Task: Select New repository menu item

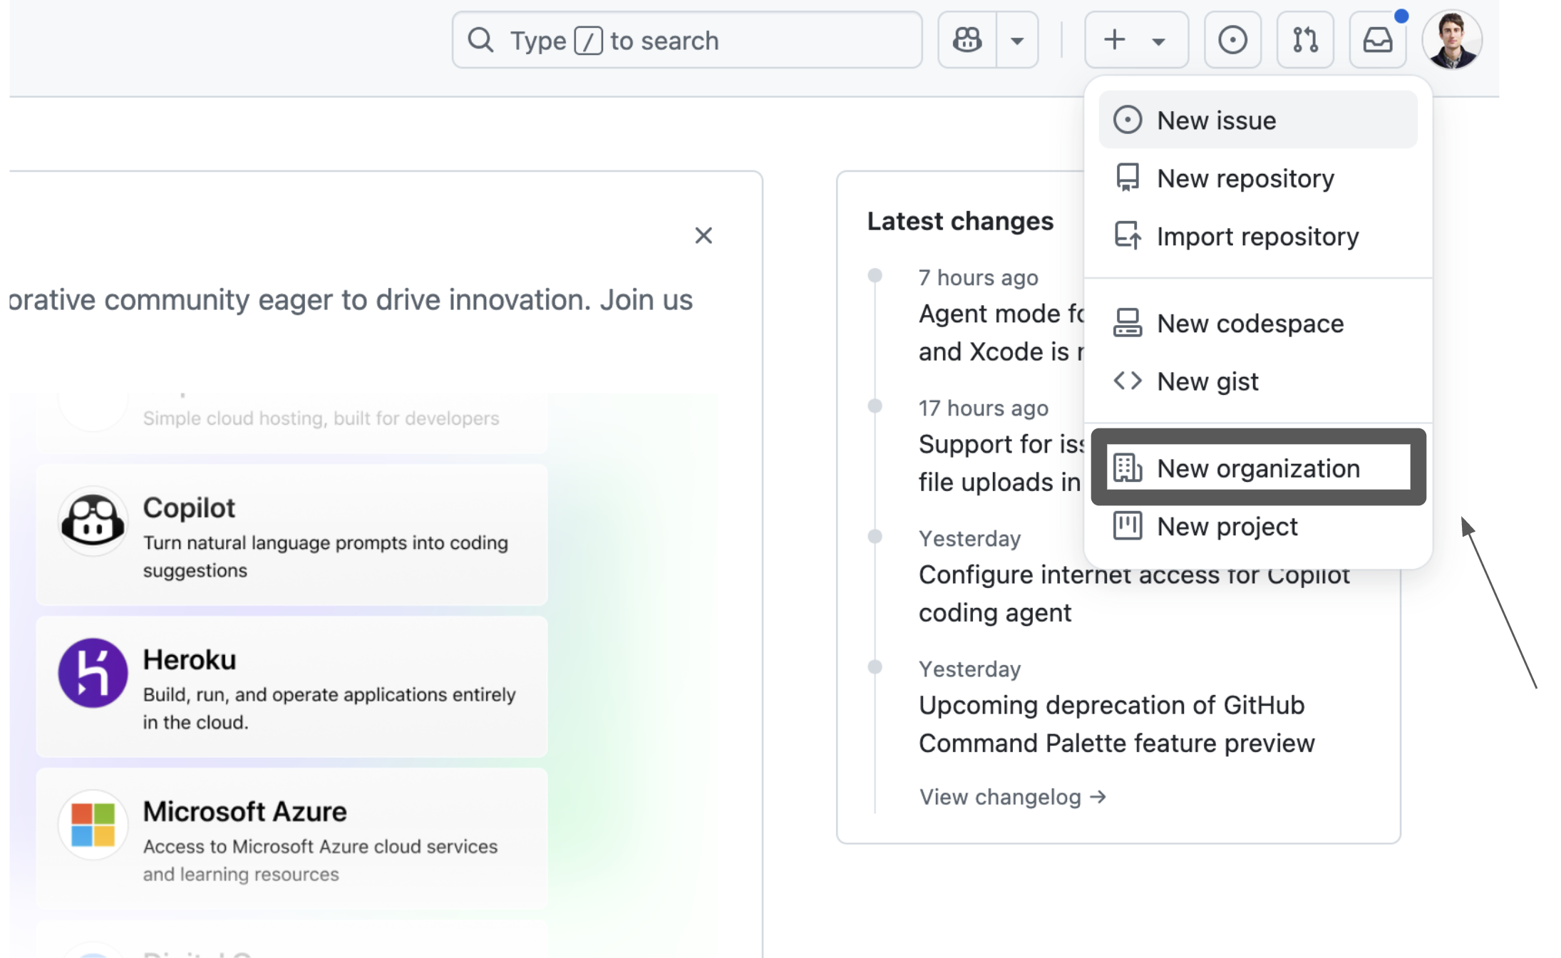Action: tap(1258, 178)
